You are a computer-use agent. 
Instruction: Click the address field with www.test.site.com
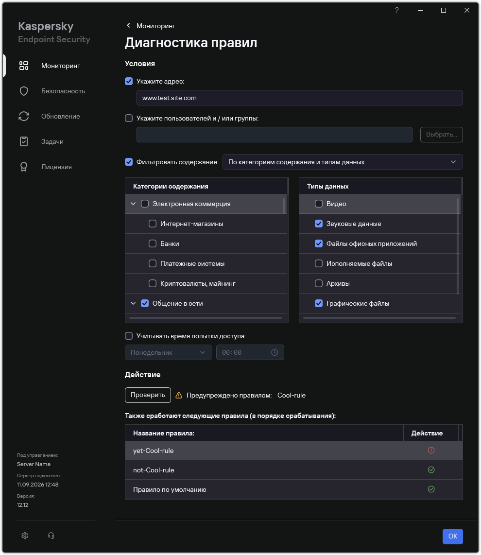299,98
